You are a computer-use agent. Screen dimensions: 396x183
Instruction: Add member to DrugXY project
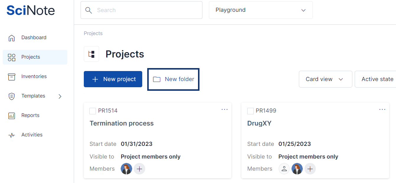pos(310,169)
